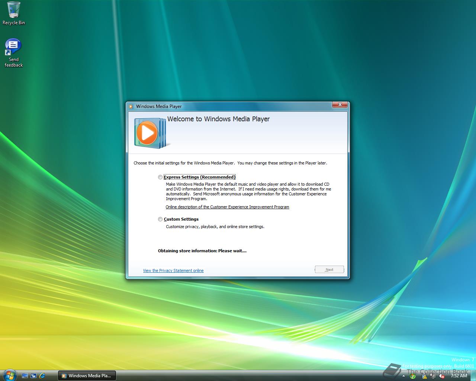Image resolution: width=476 pixels, height=381 pixels.
Task: Open Customer Experience Improvement Program description link
Action: 227,207
